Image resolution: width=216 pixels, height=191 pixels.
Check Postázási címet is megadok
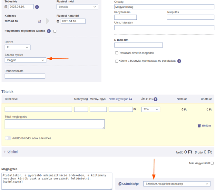pos(117,53)
